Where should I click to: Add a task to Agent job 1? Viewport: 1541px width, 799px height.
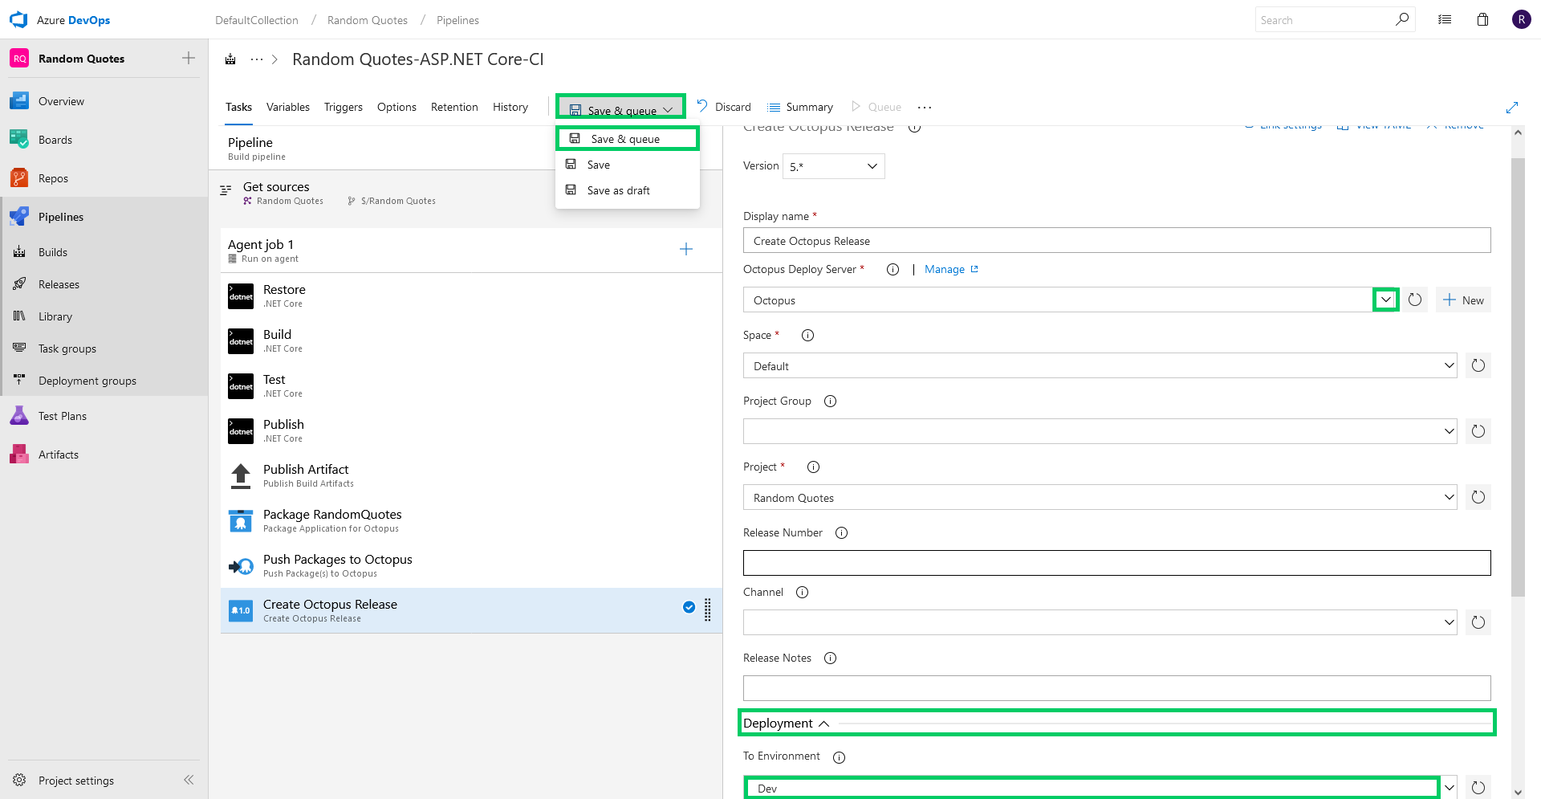click(x=686, y=249)
